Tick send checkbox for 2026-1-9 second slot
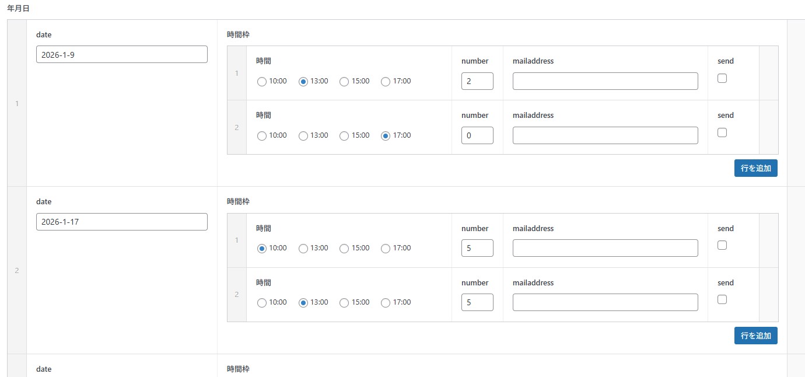805x377 pixels. 722,132
